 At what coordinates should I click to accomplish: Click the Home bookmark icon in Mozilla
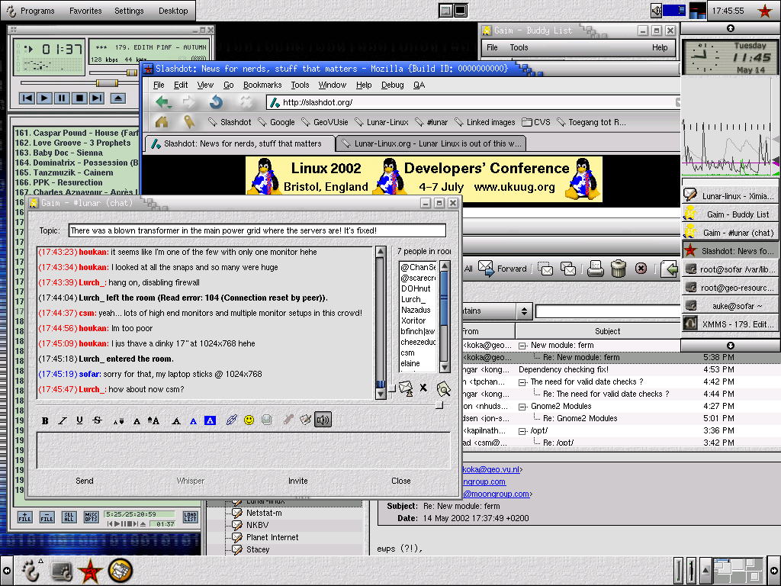pos(162,121)
